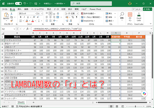The width and height of the screenshot is (154, 108).
Task: Click the formula bar BYROW formula
Action: [58, 29]
